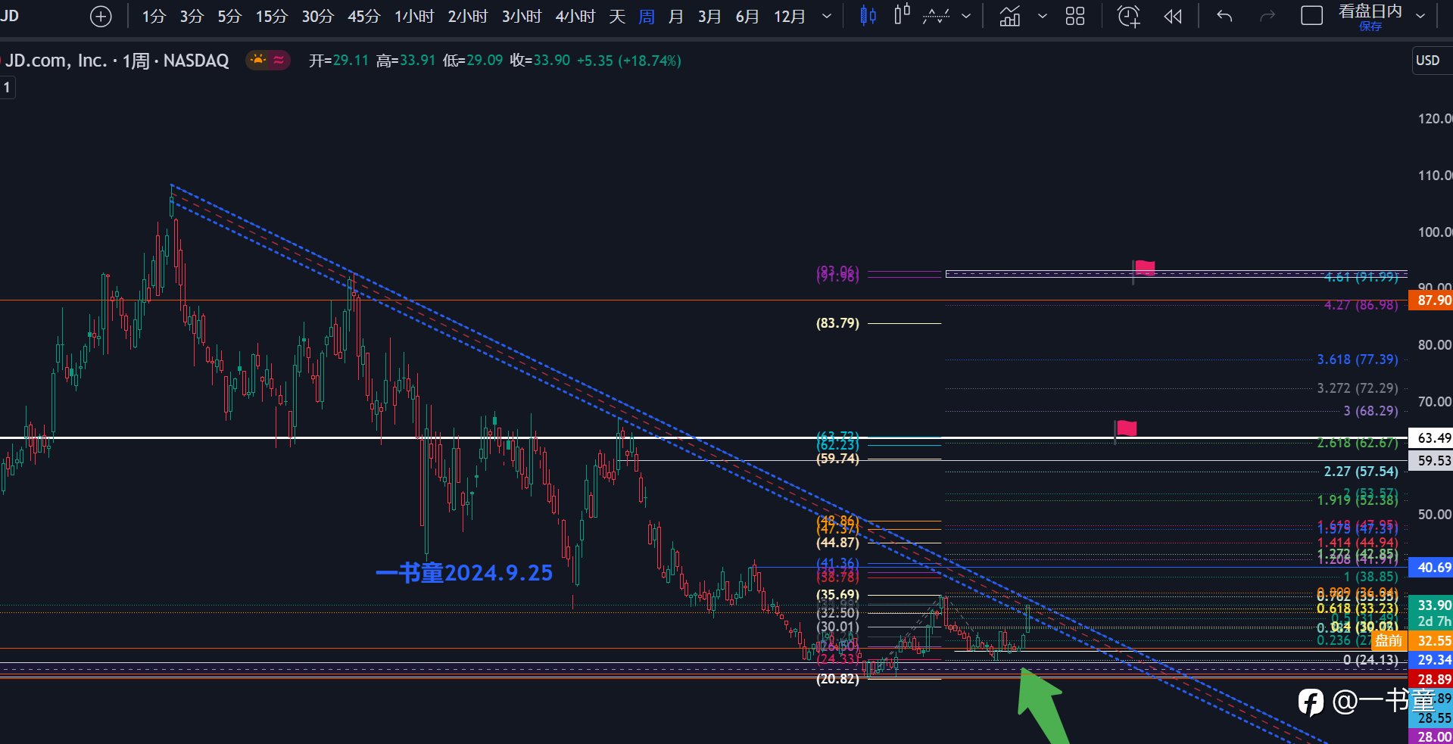Open the JD symbol search
Image resolution: width=1453 pixels, height=744 pixels.
[10, 16]
